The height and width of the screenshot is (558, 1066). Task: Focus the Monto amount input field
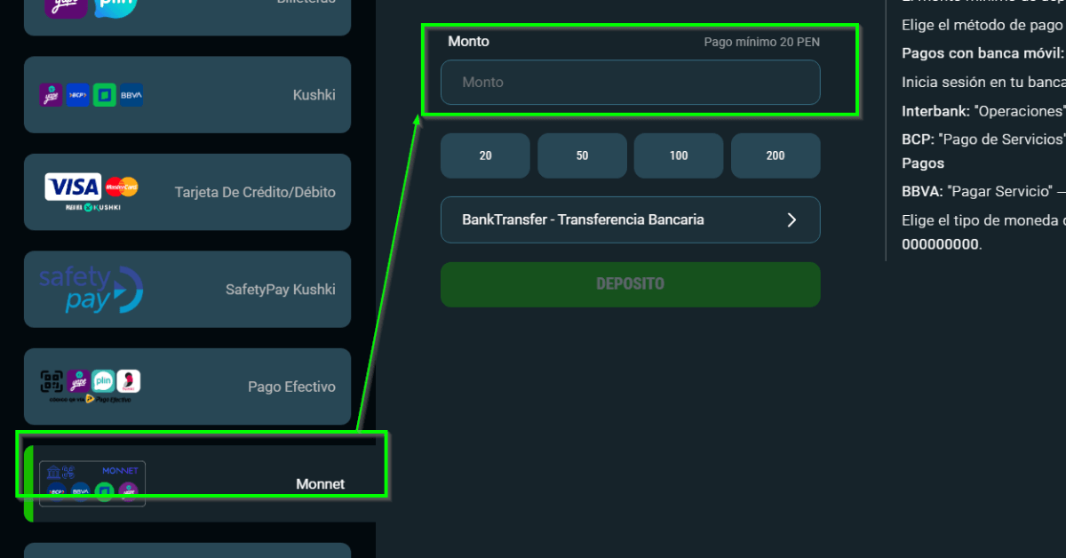[630, 83]
